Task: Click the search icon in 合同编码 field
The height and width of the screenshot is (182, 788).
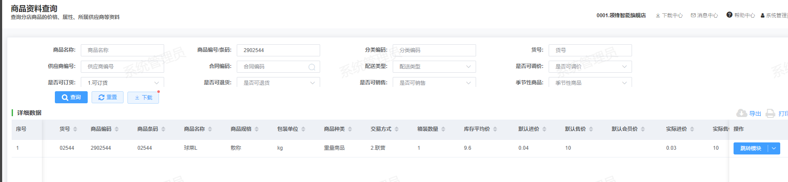Action: [x=312, y=67]
